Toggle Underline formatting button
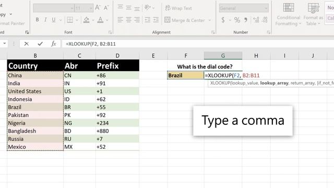The width and height of the screenshot is (334, 188). pyautogui.click(x=53, y=20)
